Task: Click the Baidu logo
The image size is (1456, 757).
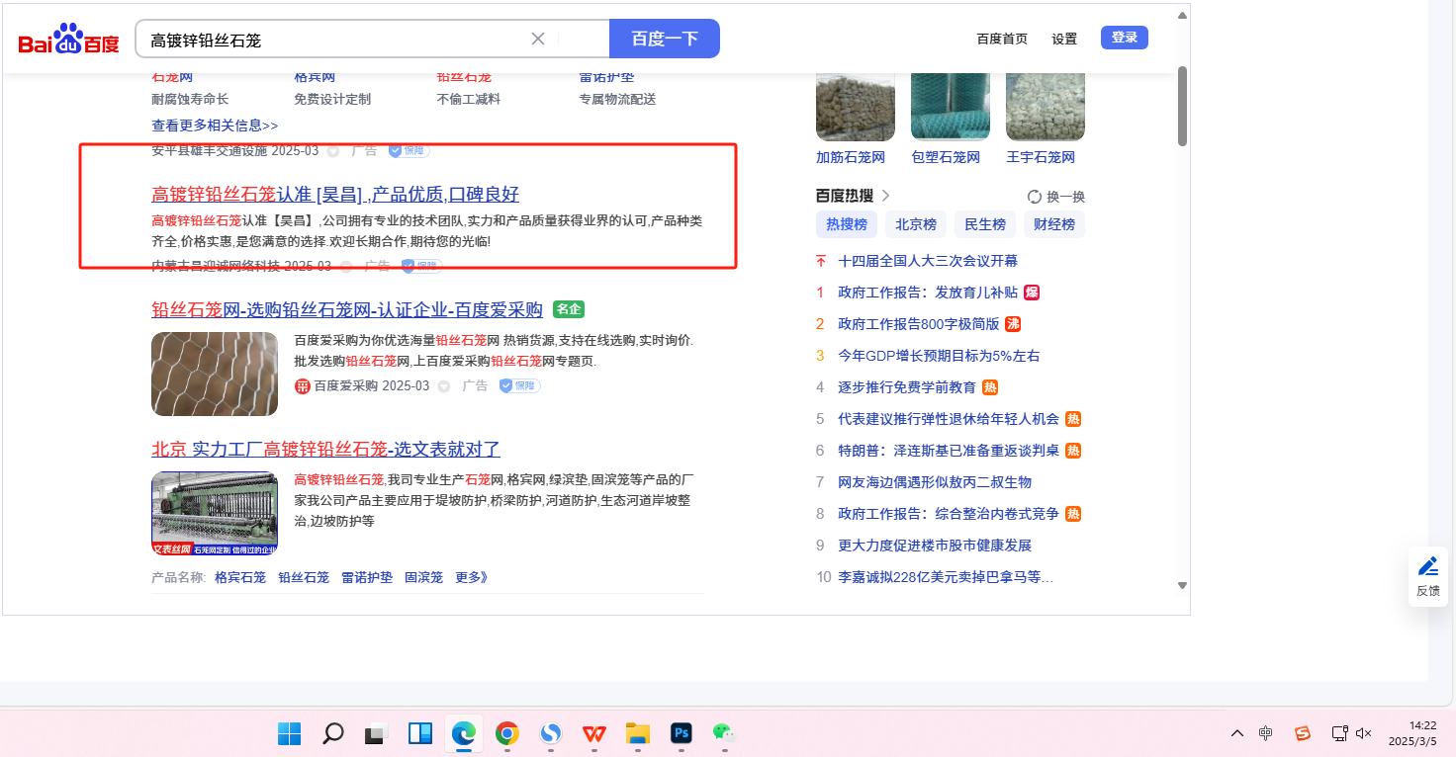Action: point(68,40)
